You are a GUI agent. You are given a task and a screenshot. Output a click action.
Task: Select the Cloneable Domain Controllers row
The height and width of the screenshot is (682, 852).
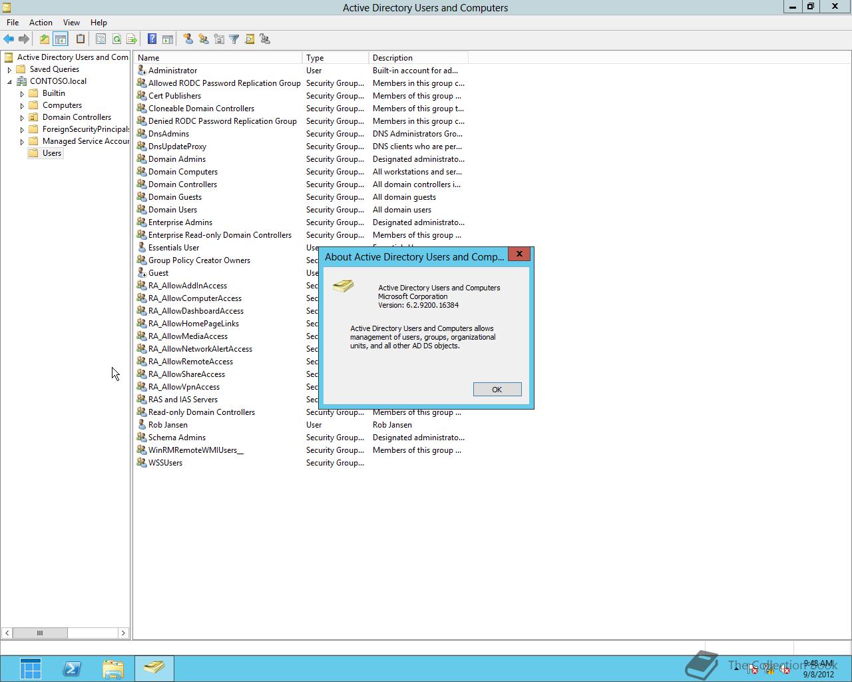click(301, 108)
